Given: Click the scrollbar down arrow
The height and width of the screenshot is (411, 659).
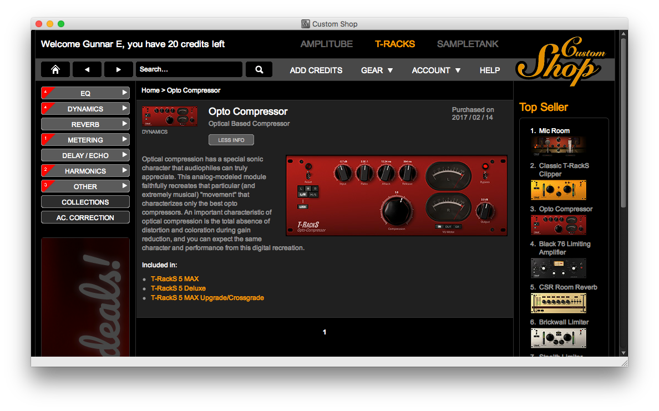Looking at the screenshot, I should (623, 353).
